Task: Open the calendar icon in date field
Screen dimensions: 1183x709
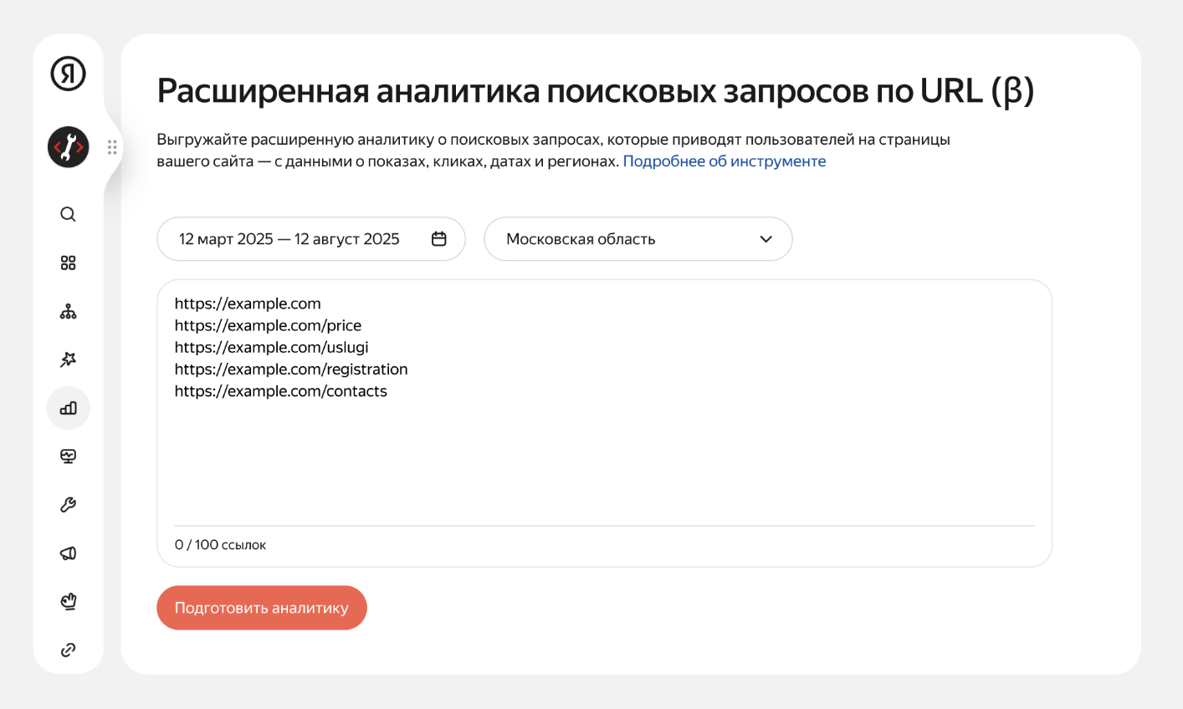Action: pyautogui.click(x=438, y=239)
